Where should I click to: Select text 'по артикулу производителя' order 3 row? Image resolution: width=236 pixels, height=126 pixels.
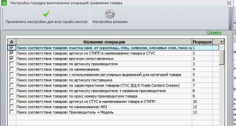tap(67, 64)
